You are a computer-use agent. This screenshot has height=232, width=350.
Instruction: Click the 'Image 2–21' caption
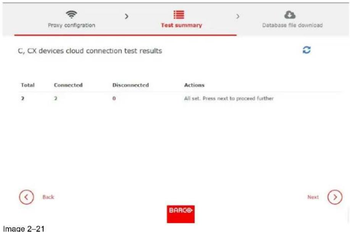(x=24, y=229)
